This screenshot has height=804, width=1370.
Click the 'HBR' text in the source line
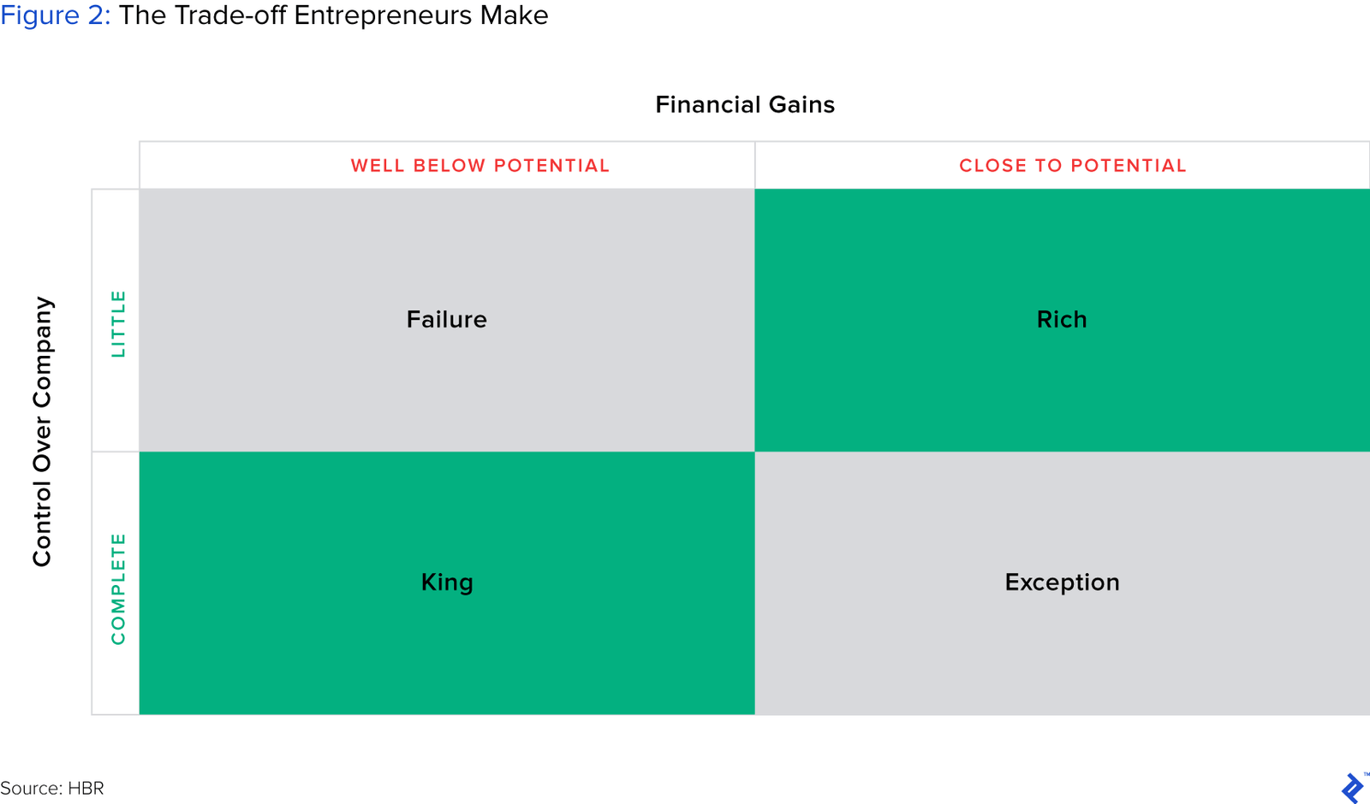[86, 788]
